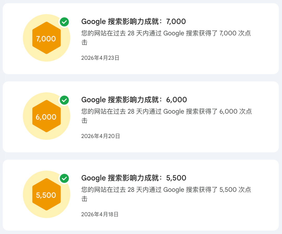Open the Google 搜索影响力成就 7,000 title
Viewport: 282px width, 234px height.
pyautogui.click(x=133, y=22)
